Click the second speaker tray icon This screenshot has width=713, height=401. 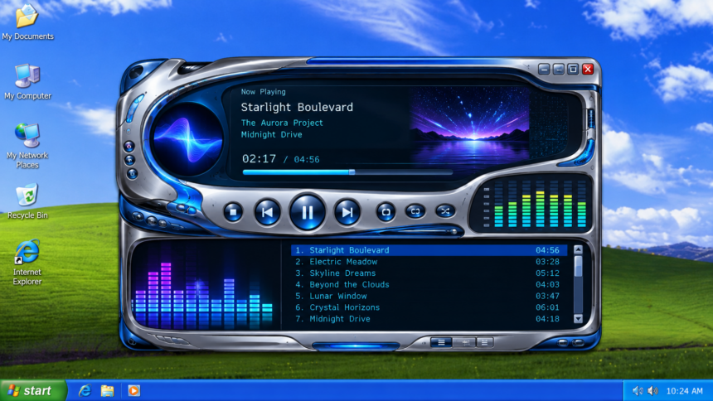click(x=653, y=390)
